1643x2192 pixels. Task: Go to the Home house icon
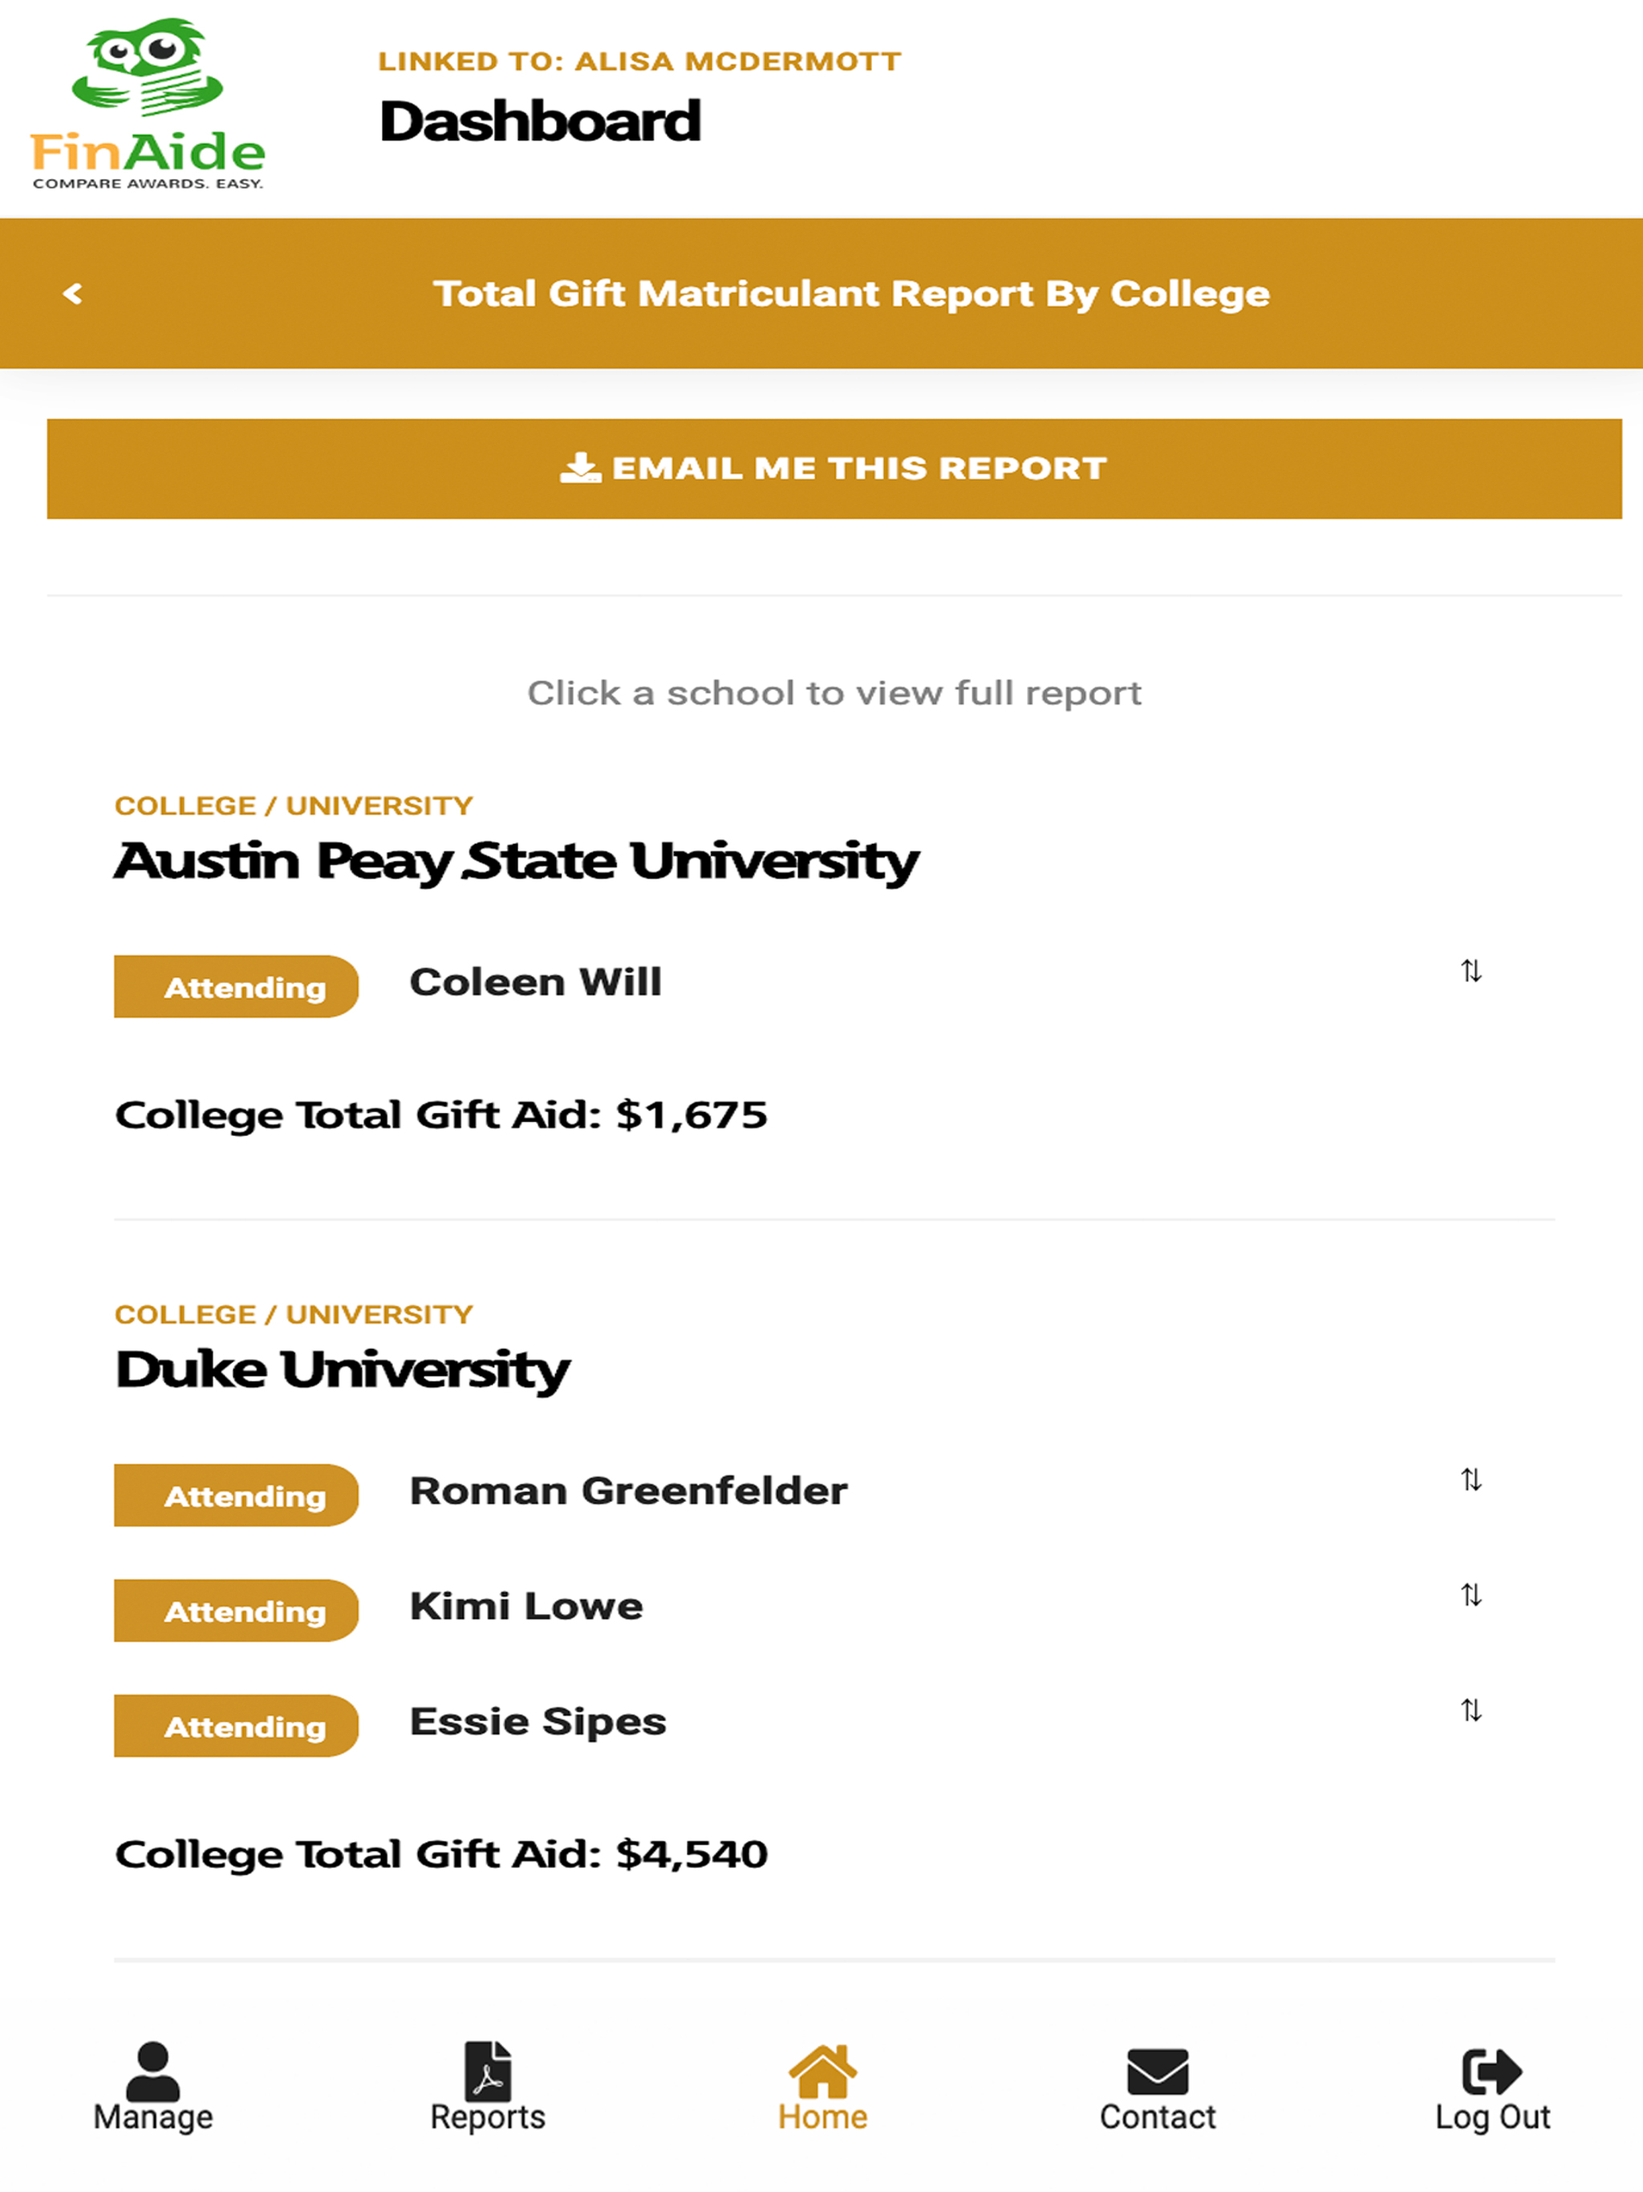[x=822, y=2071]
